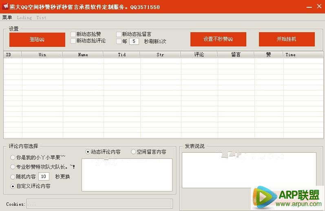Click the 留言 column header
325x211 pixels.
coord(236,55)
